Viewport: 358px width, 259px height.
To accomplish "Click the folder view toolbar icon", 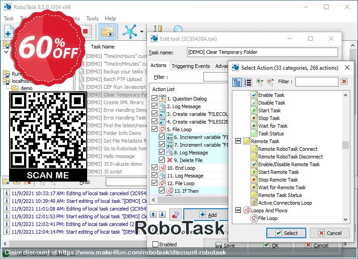I will [108, 31].
